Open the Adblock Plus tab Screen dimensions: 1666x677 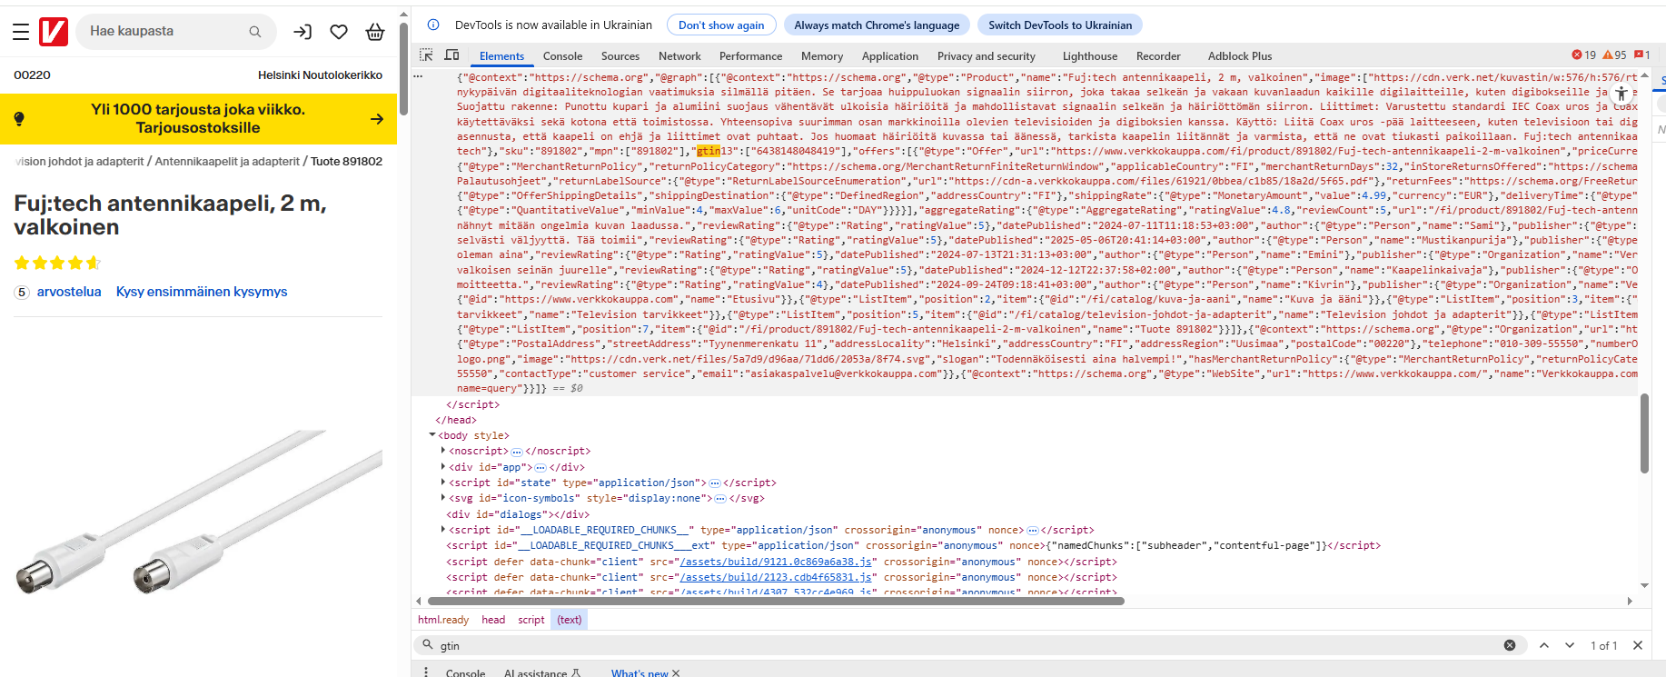[1240, 55]
